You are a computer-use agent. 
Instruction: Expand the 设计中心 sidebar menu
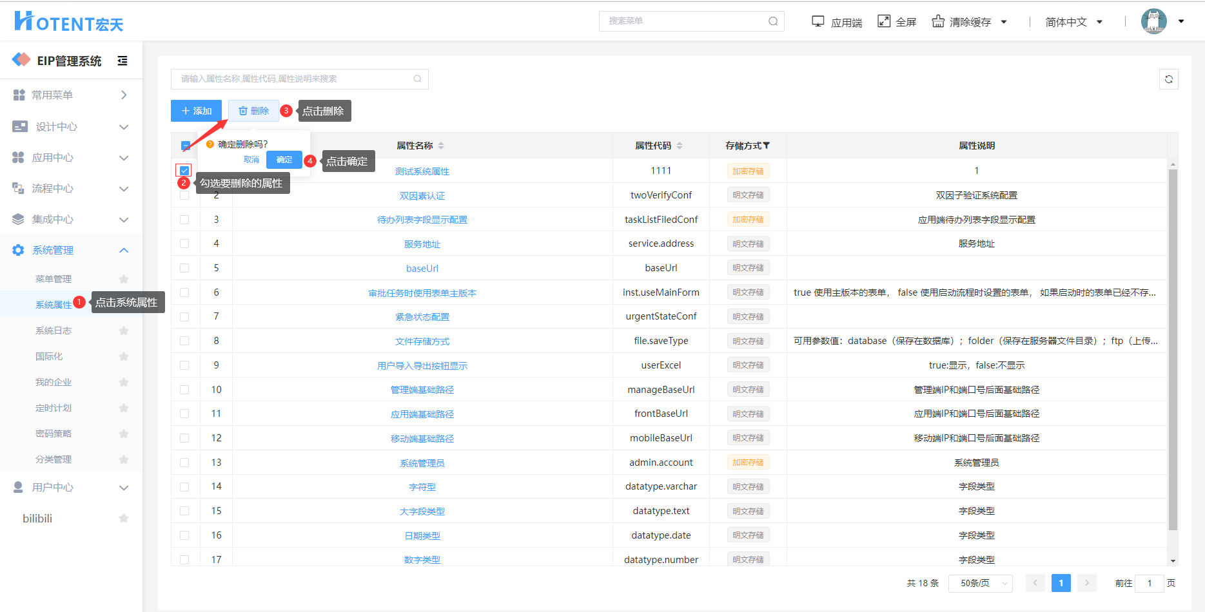tap(71, 127)
